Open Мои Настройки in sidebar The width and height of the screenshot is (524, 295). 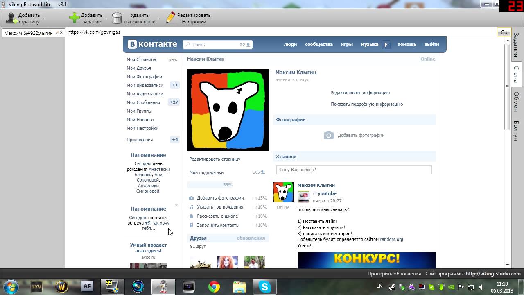(142, 128)
